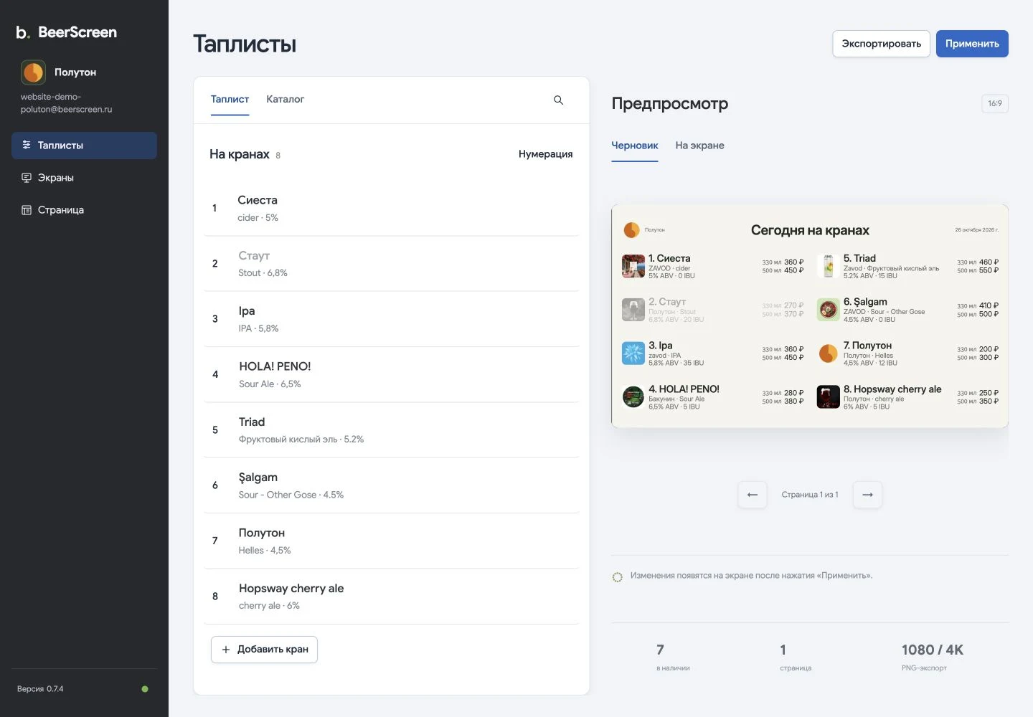Click the 1 страница stat

(x=796, y=657)
